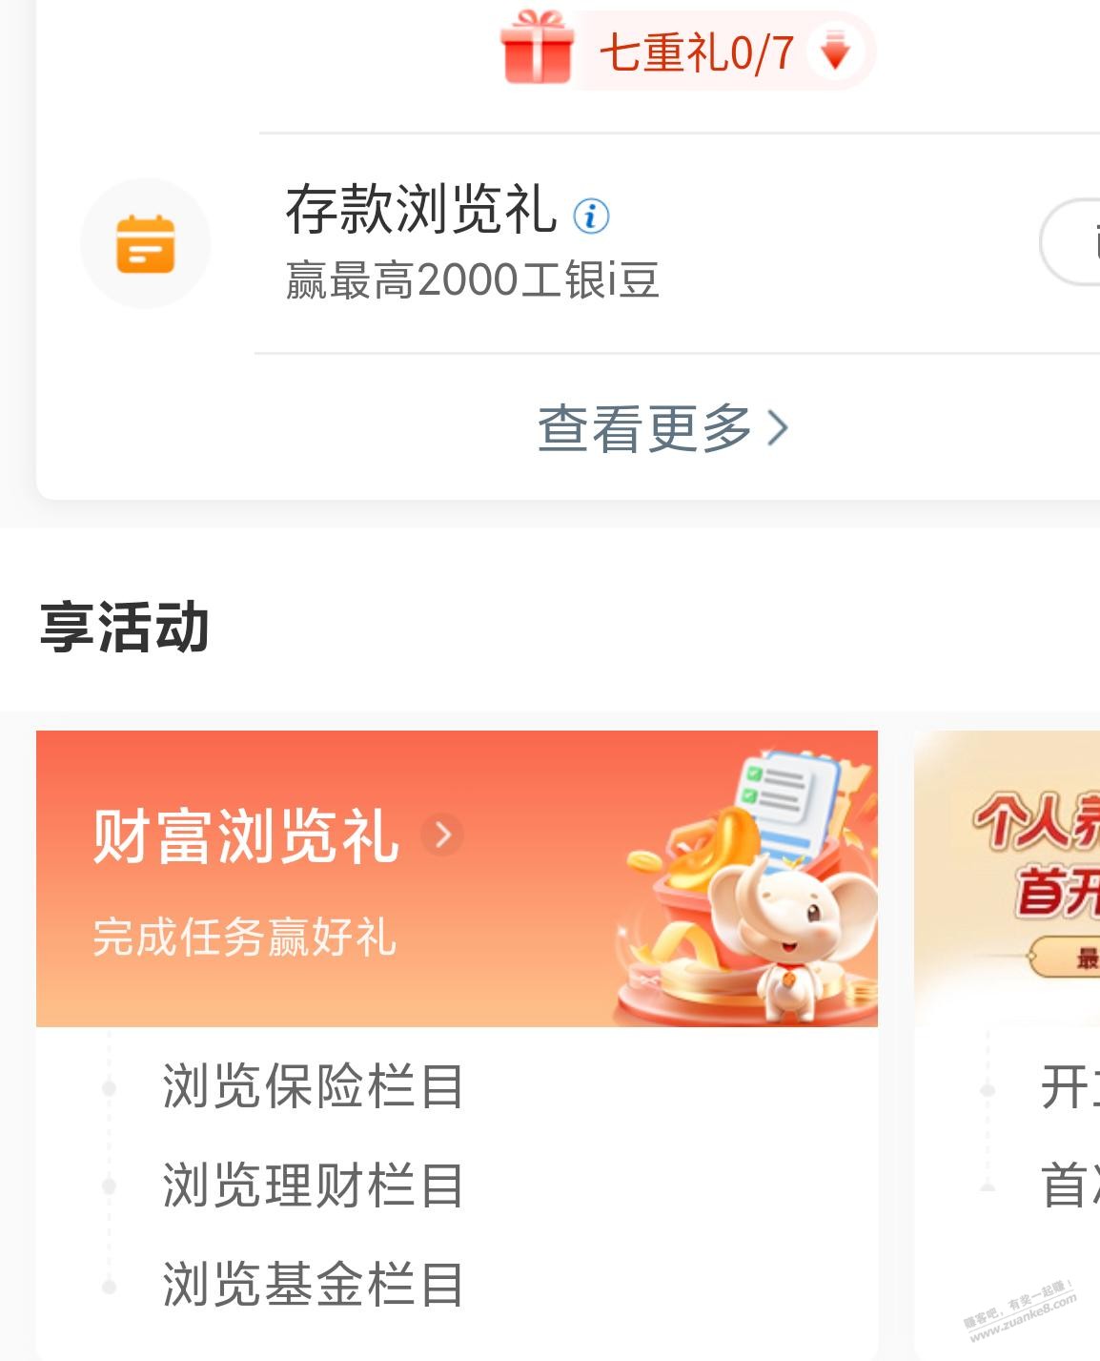The width and height of the screenshot is (1100, 1361).
Task: Expand the 七重礼0/7 red down arrow
Action: [x=835, y=51]
